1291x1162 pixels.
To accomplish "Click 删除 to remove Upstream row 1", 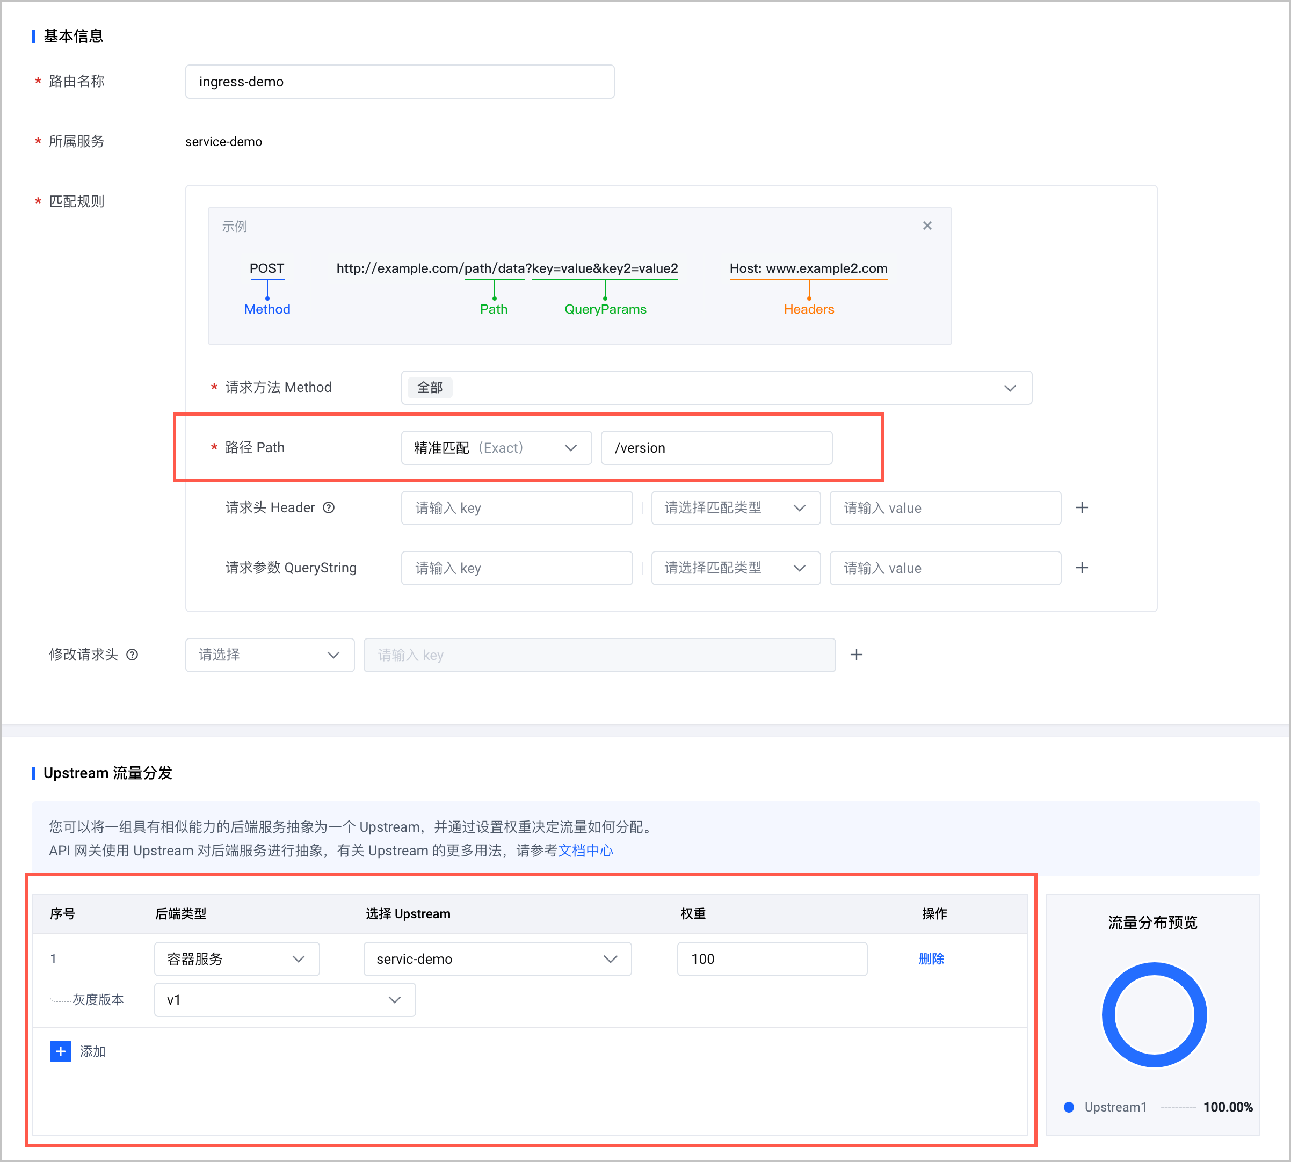I will (931, 958).
